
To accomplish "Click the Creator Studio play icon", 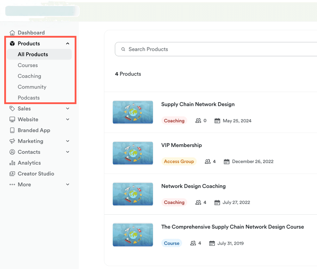I will 12,174.
